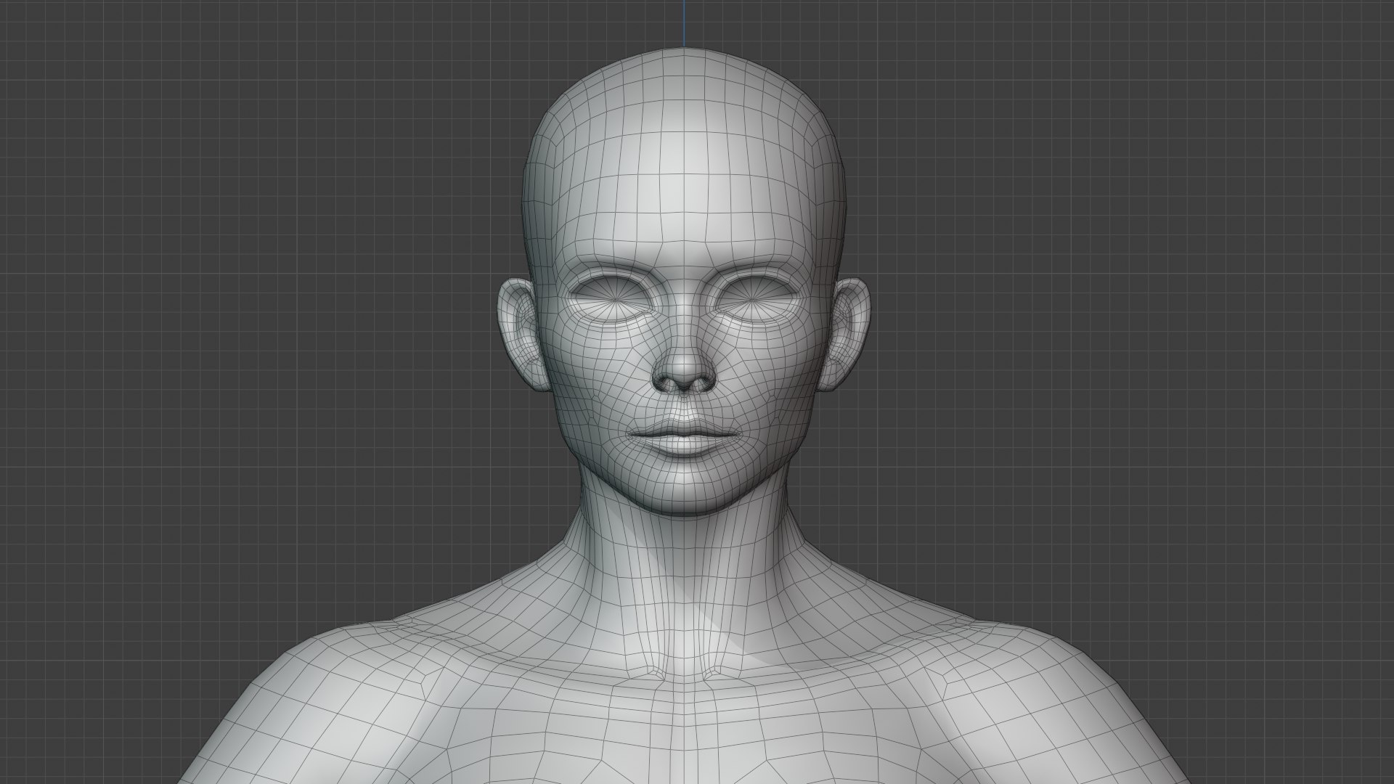Image resolution: width=1394 pixels, height=784 pixels.
Task: Click the blue Z-axis line above head
Action: [683, 22]
